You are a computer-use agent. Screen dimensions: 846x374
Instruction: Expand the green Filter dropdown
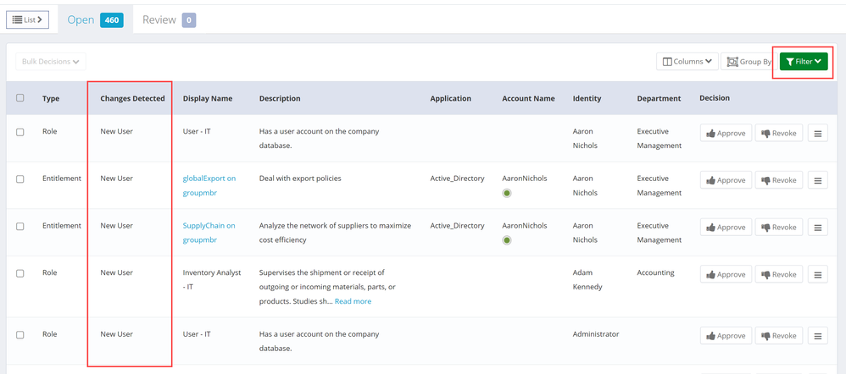(x=803, y=62)
